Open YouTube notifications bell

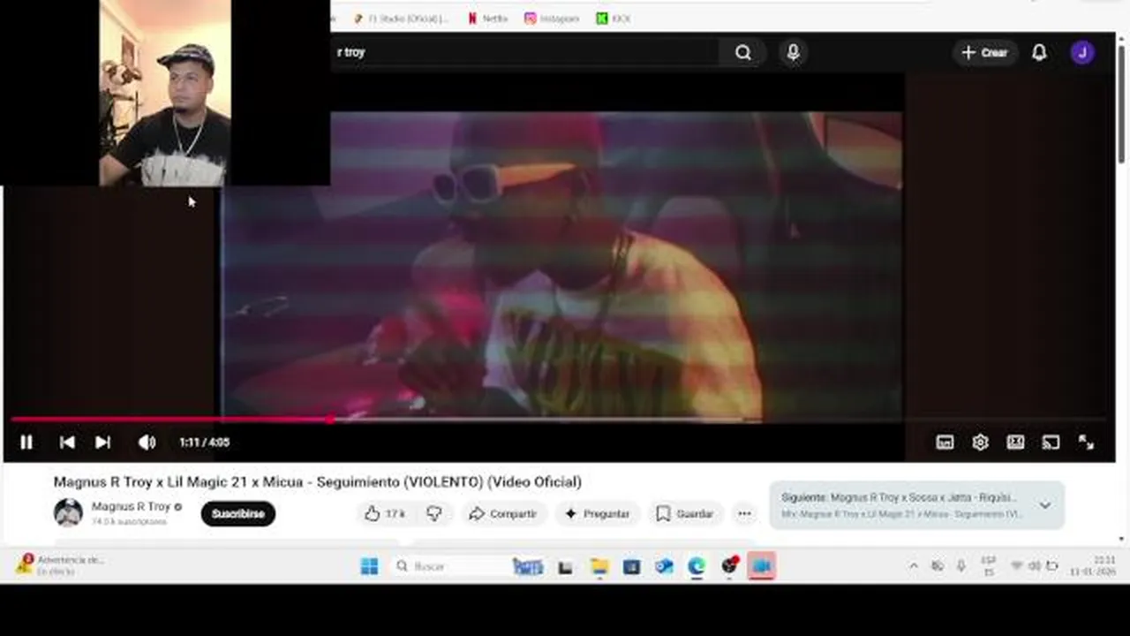pyautogui.click(x=1039, y=53)
